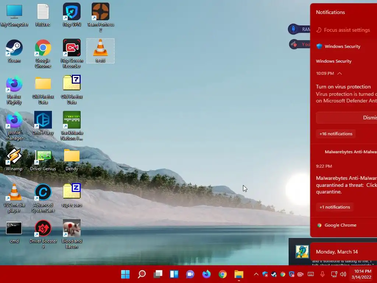Open Malwarebytes quarantined threat notification

click(346, 185)
